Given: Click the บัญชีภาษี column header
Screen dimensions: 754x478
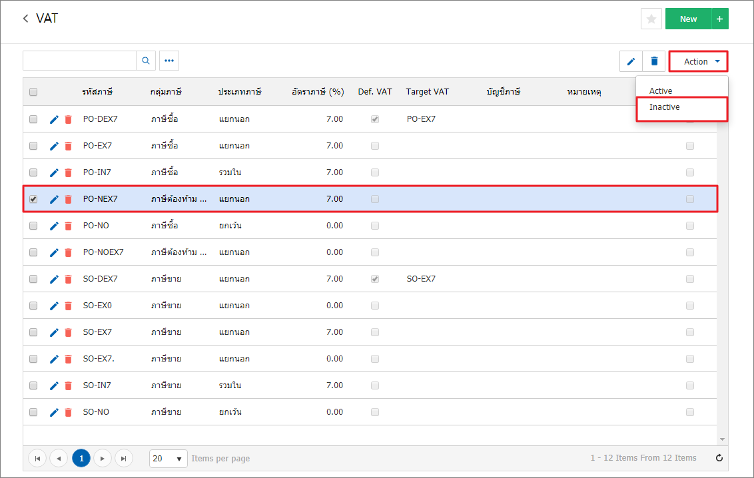Looking at the screenshot, I should coord(504,92).
